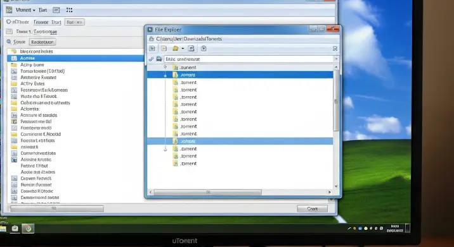454x247 pixels.
Task: Click into the File Explorer filter text field
Action: pos(249,59)
